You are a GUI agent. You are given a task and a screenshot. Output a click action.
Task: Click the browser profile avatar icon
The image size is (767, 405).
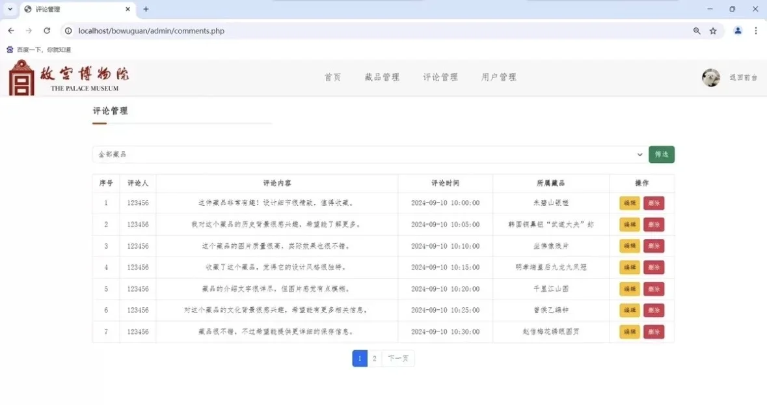click(737, 31)
